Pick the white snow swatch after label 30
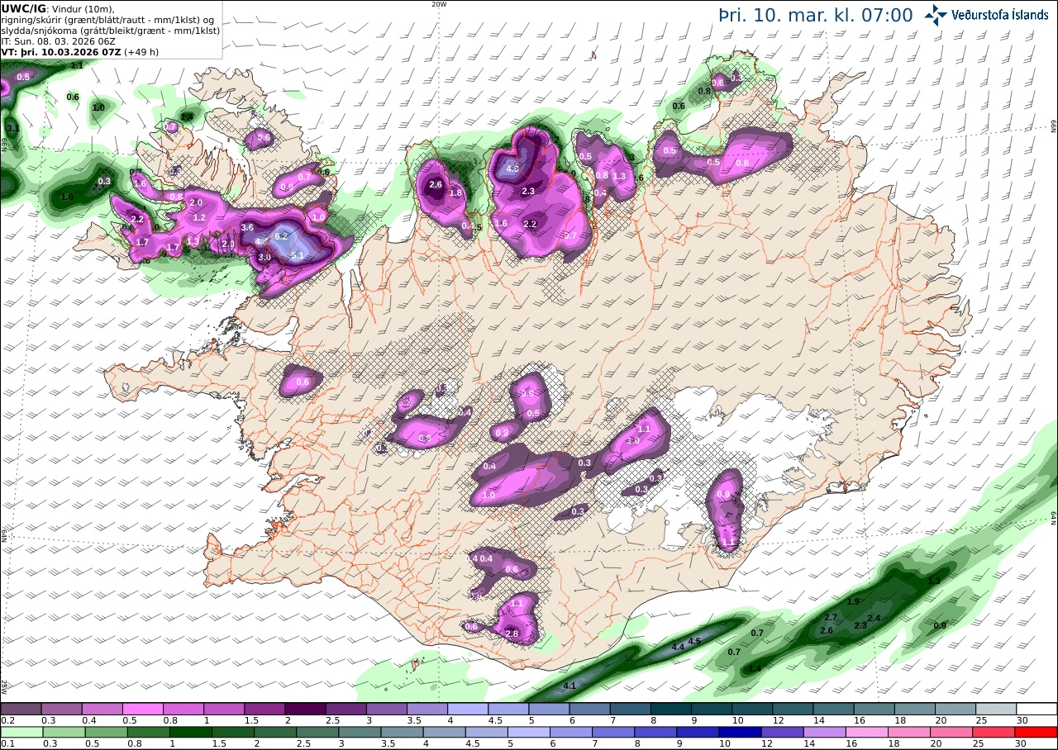Screen dimensions: 1058x750 (1037, 709)
